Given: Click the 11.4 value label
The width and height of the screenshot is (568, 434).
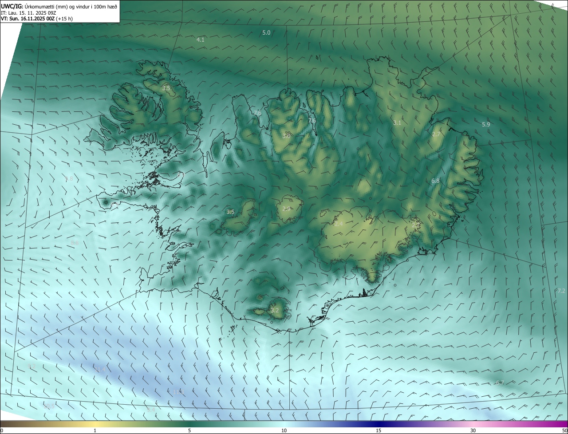Looking at the screenshot, I should (101, 370).
